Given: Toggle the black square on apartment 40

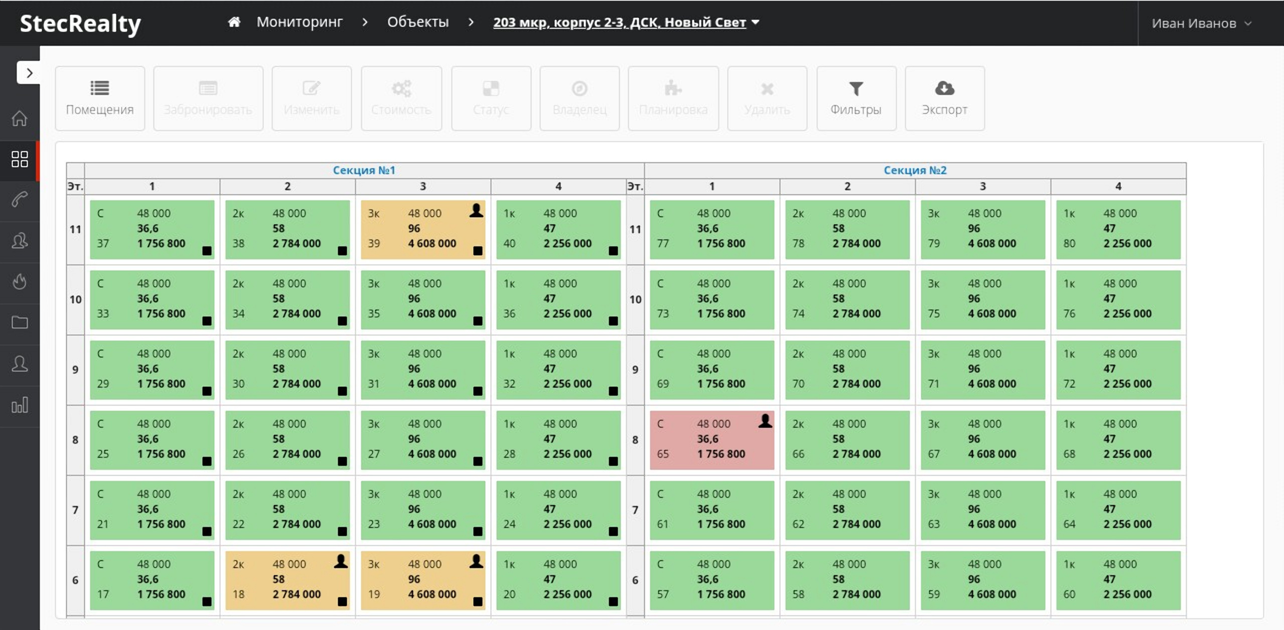Looking at the screenshot, I should pyautogui.click(x=613, y=251).
